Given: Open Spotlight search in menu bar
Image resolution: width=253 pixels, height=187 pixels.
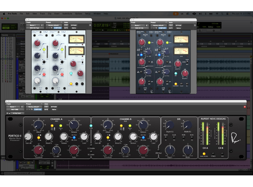Looking at the screenshot, I should (222, 14).
